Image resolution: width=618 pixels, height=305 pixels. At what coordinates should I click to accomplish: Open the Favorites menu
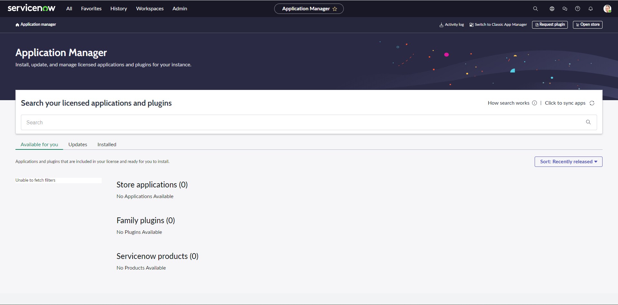91,9
